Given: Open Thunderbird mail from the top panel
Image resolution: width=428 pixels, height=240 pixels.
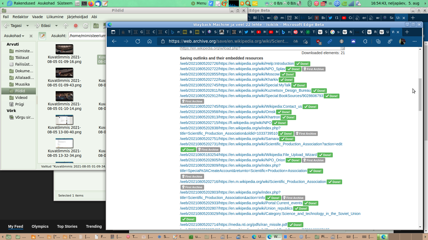Looking at the screenshot, I should (98, 3).
